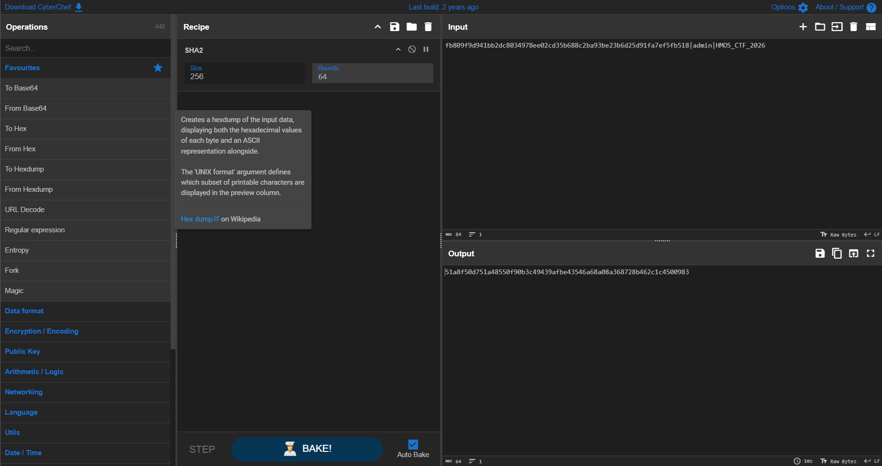Load a saved recipe folder icon
This screenshot has height=466, width=882.
point(412,27)
